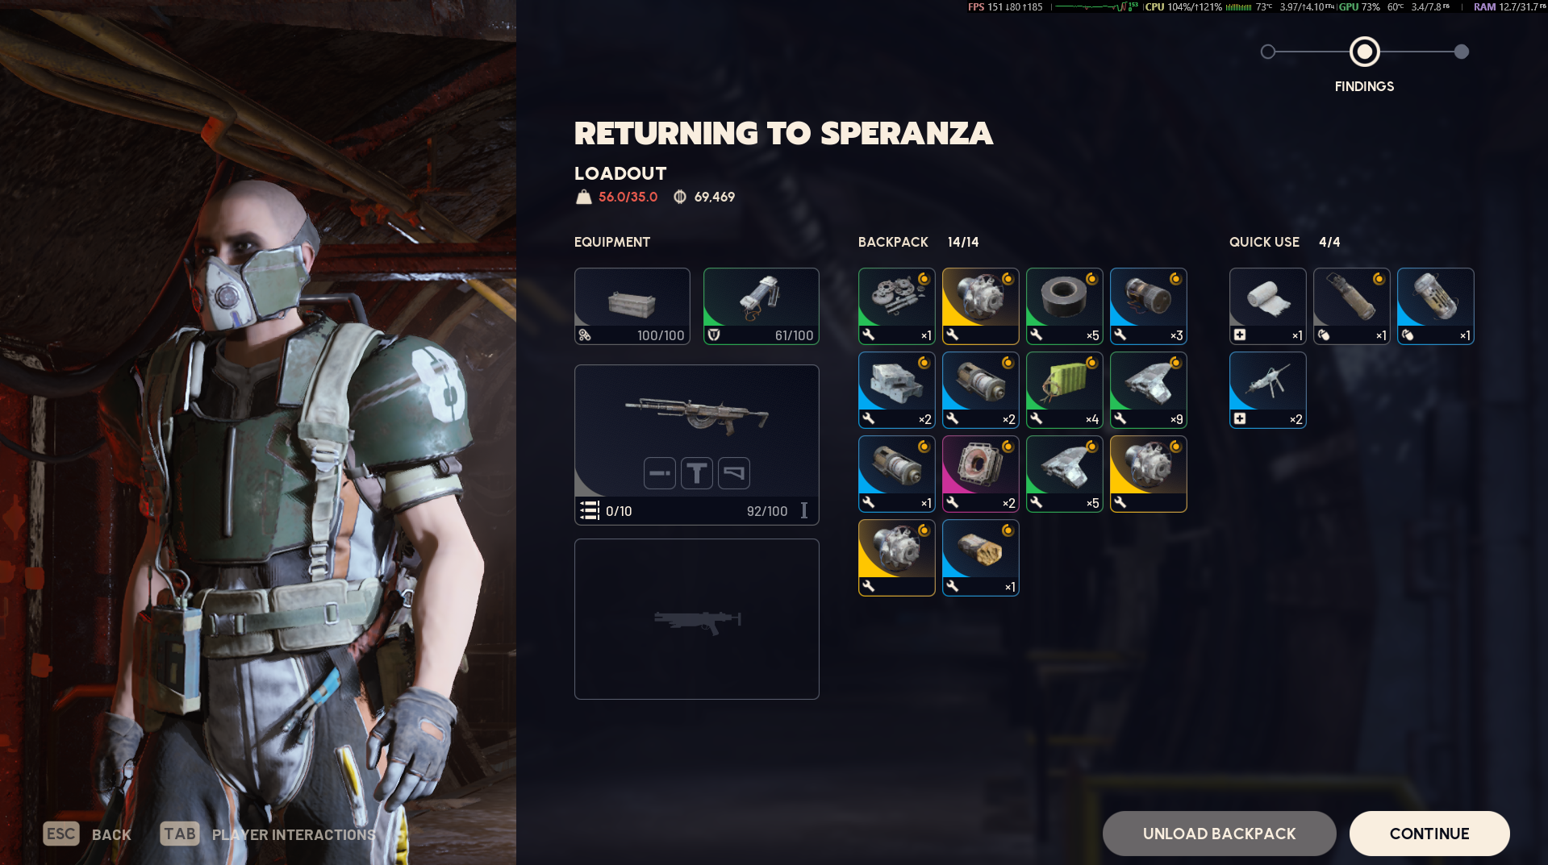The width and height of the screenshot is (1548, 865).
Task: Click the Unload Backpack button
Action: tap(1219, 834)
